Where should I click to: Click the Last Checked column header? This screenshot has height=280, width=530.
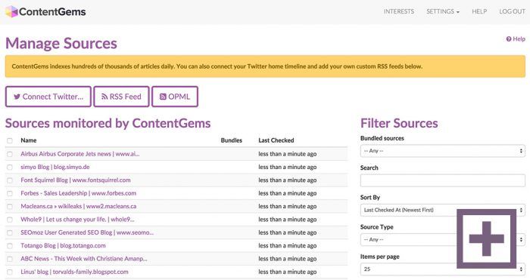[276, 140]
